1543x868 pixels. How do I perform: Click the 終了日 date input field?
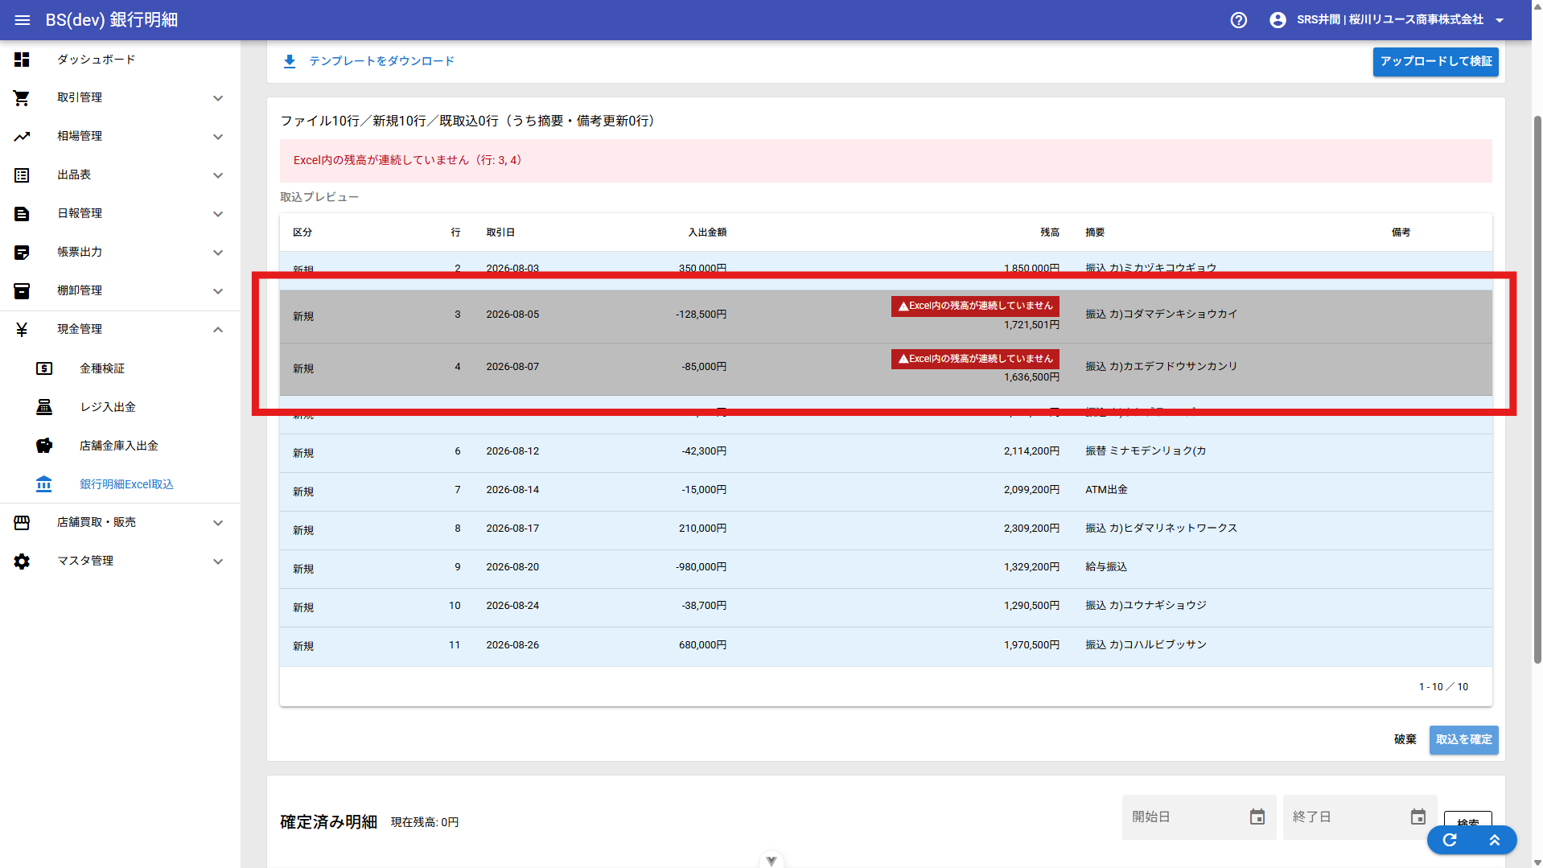pos(1360,817)
